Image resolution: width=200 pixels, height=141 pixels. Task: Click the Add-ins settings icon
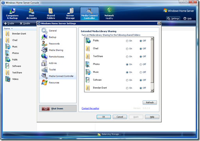click(45, 63)
